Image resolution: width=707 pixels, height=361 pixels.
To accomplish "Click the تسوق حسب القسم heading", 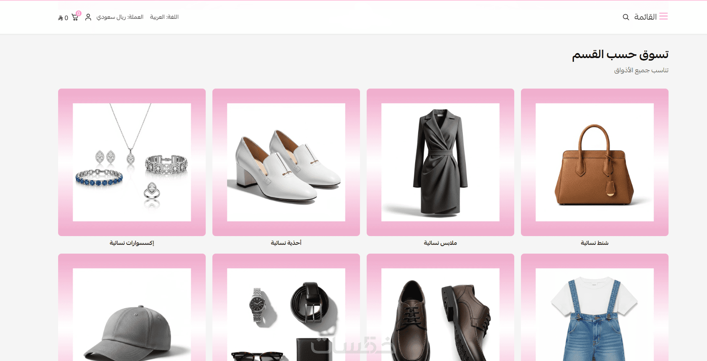I will (620, 55).
